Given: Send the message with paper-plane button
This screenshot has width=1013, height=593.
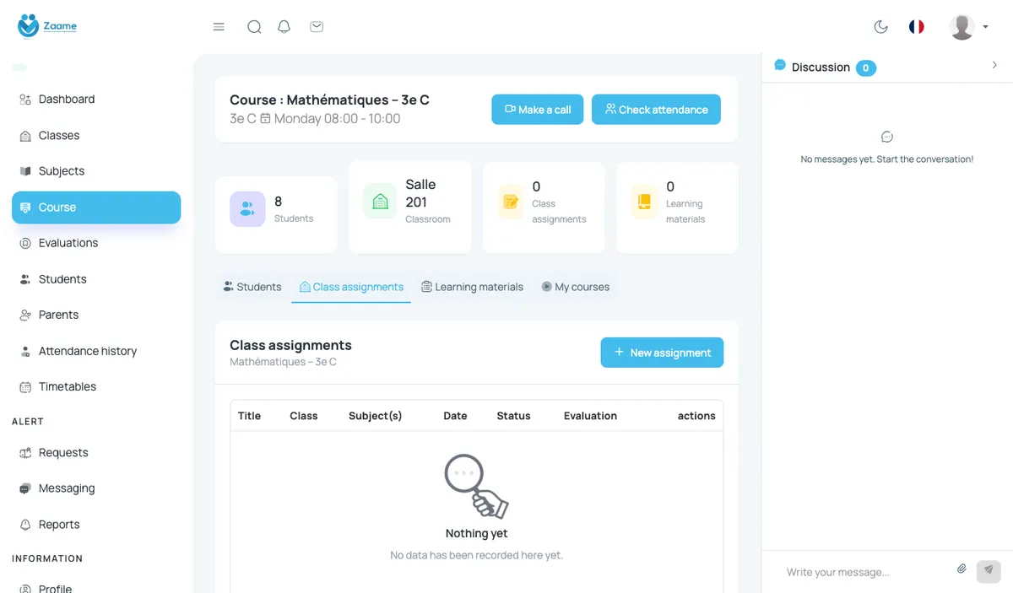Looking at the screenshot, I should [989, 571].
